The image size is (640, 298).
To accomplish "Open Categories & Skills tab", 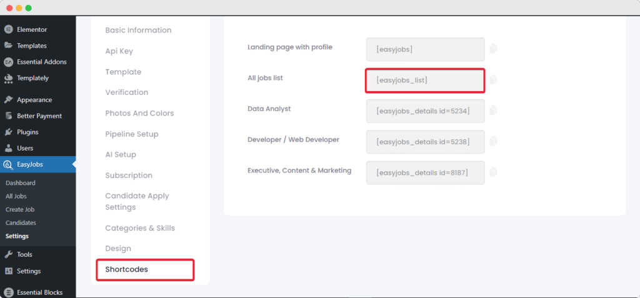I will coord(140,228).
